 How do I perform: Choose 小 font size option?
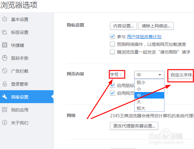pos(149,89)
